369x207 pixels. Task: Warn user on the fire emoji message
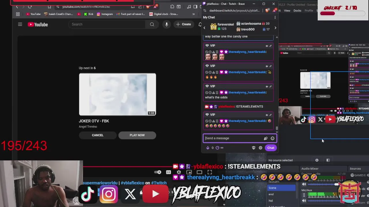[x=213, y=72]
